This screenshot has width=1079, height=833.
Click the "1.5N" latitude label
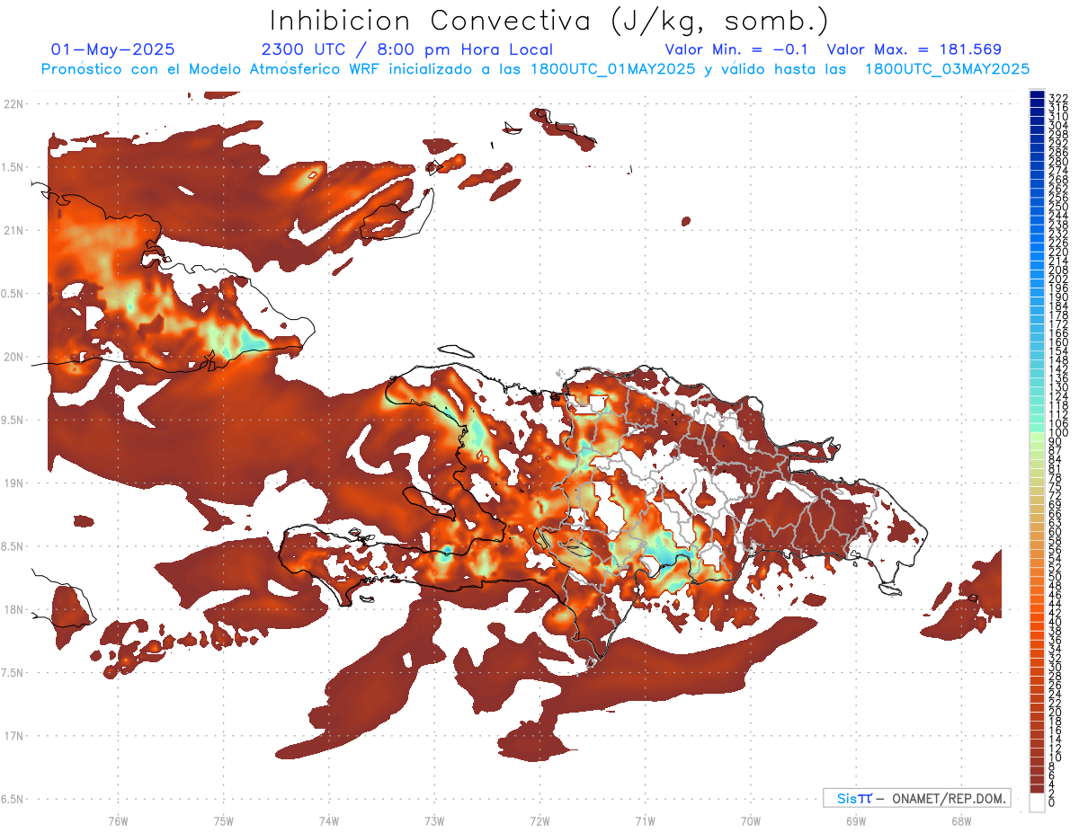point(13,167)
